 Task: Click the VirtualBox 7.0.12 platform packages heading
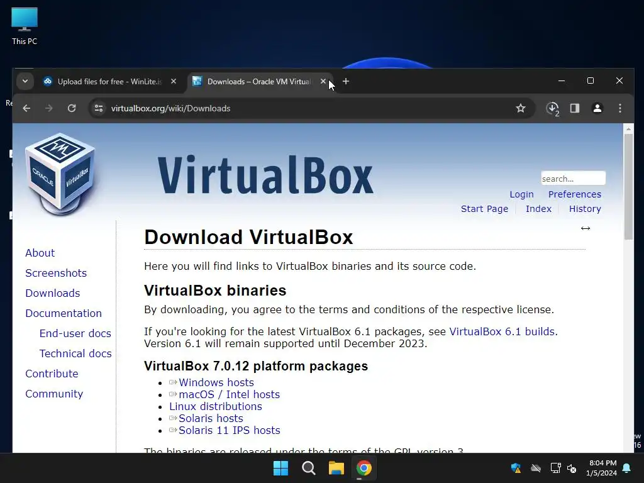point(256,366)
